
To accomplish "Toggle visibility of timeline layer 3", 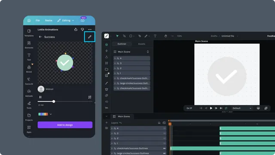I will tap(164, 133).
